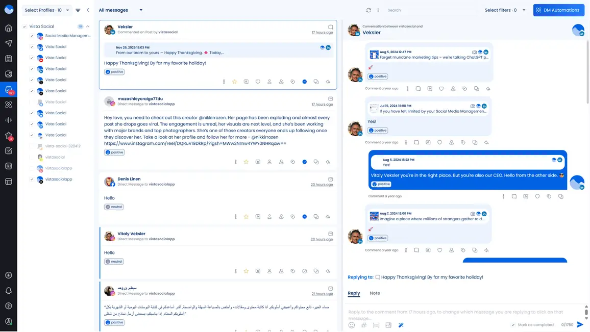Open the tag icon on Denis Linen's message

pos(292,216)
